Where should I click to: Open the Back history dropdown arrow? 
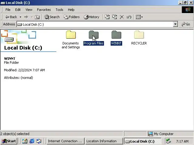20,17
